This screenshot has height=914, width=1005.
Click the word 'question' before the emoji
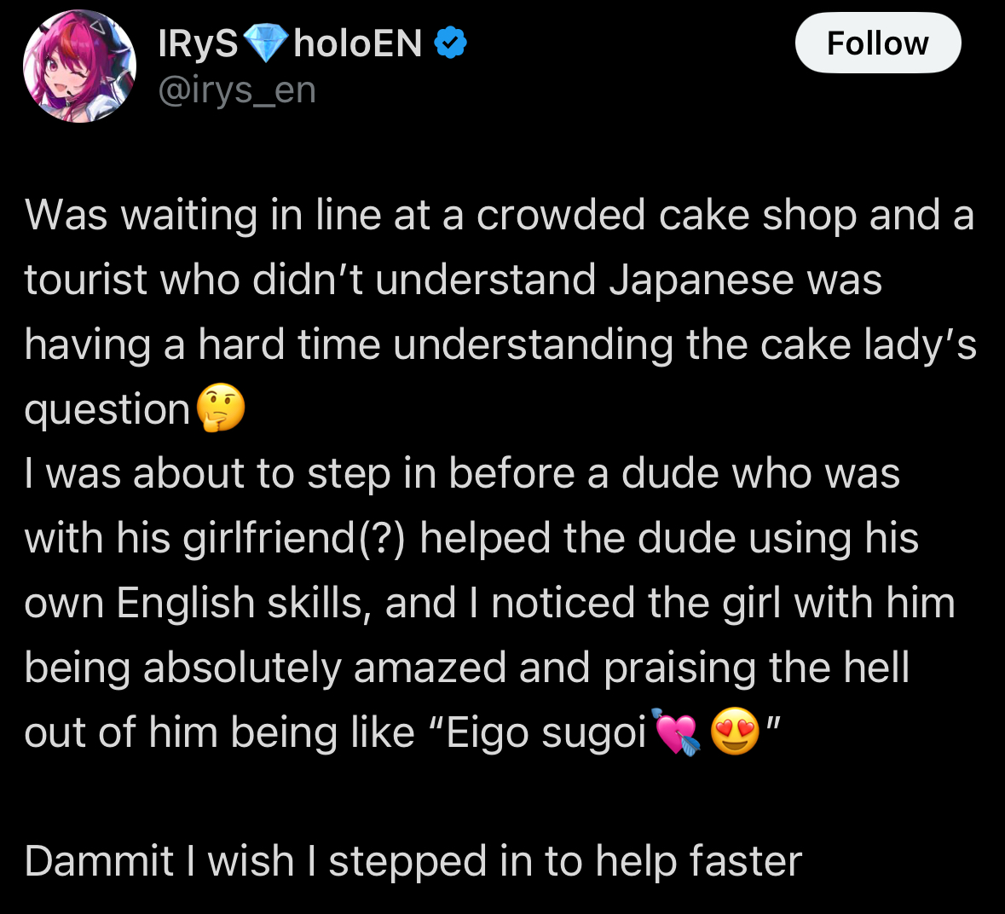[107, 410]
